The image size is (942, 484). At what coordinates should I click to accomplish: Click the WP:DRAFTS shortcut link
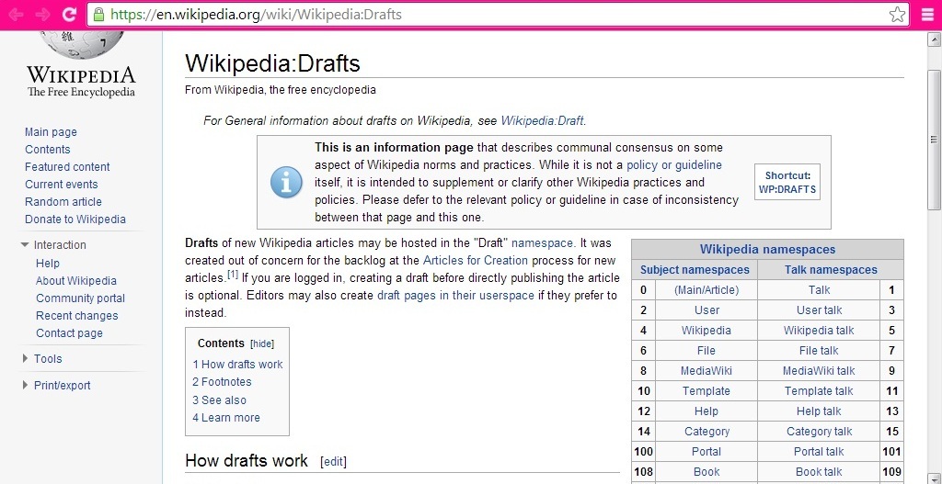pos(787,189)
